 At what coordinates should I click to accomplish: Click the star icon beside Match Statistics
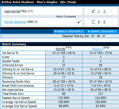click(56, 31)
